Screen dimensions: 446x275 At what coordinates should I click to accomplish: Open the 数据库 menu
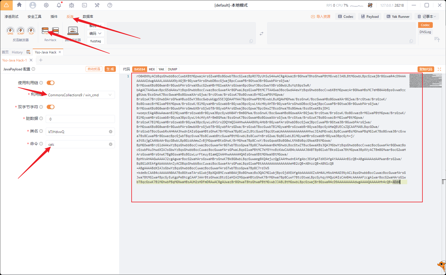pos(88,16)
